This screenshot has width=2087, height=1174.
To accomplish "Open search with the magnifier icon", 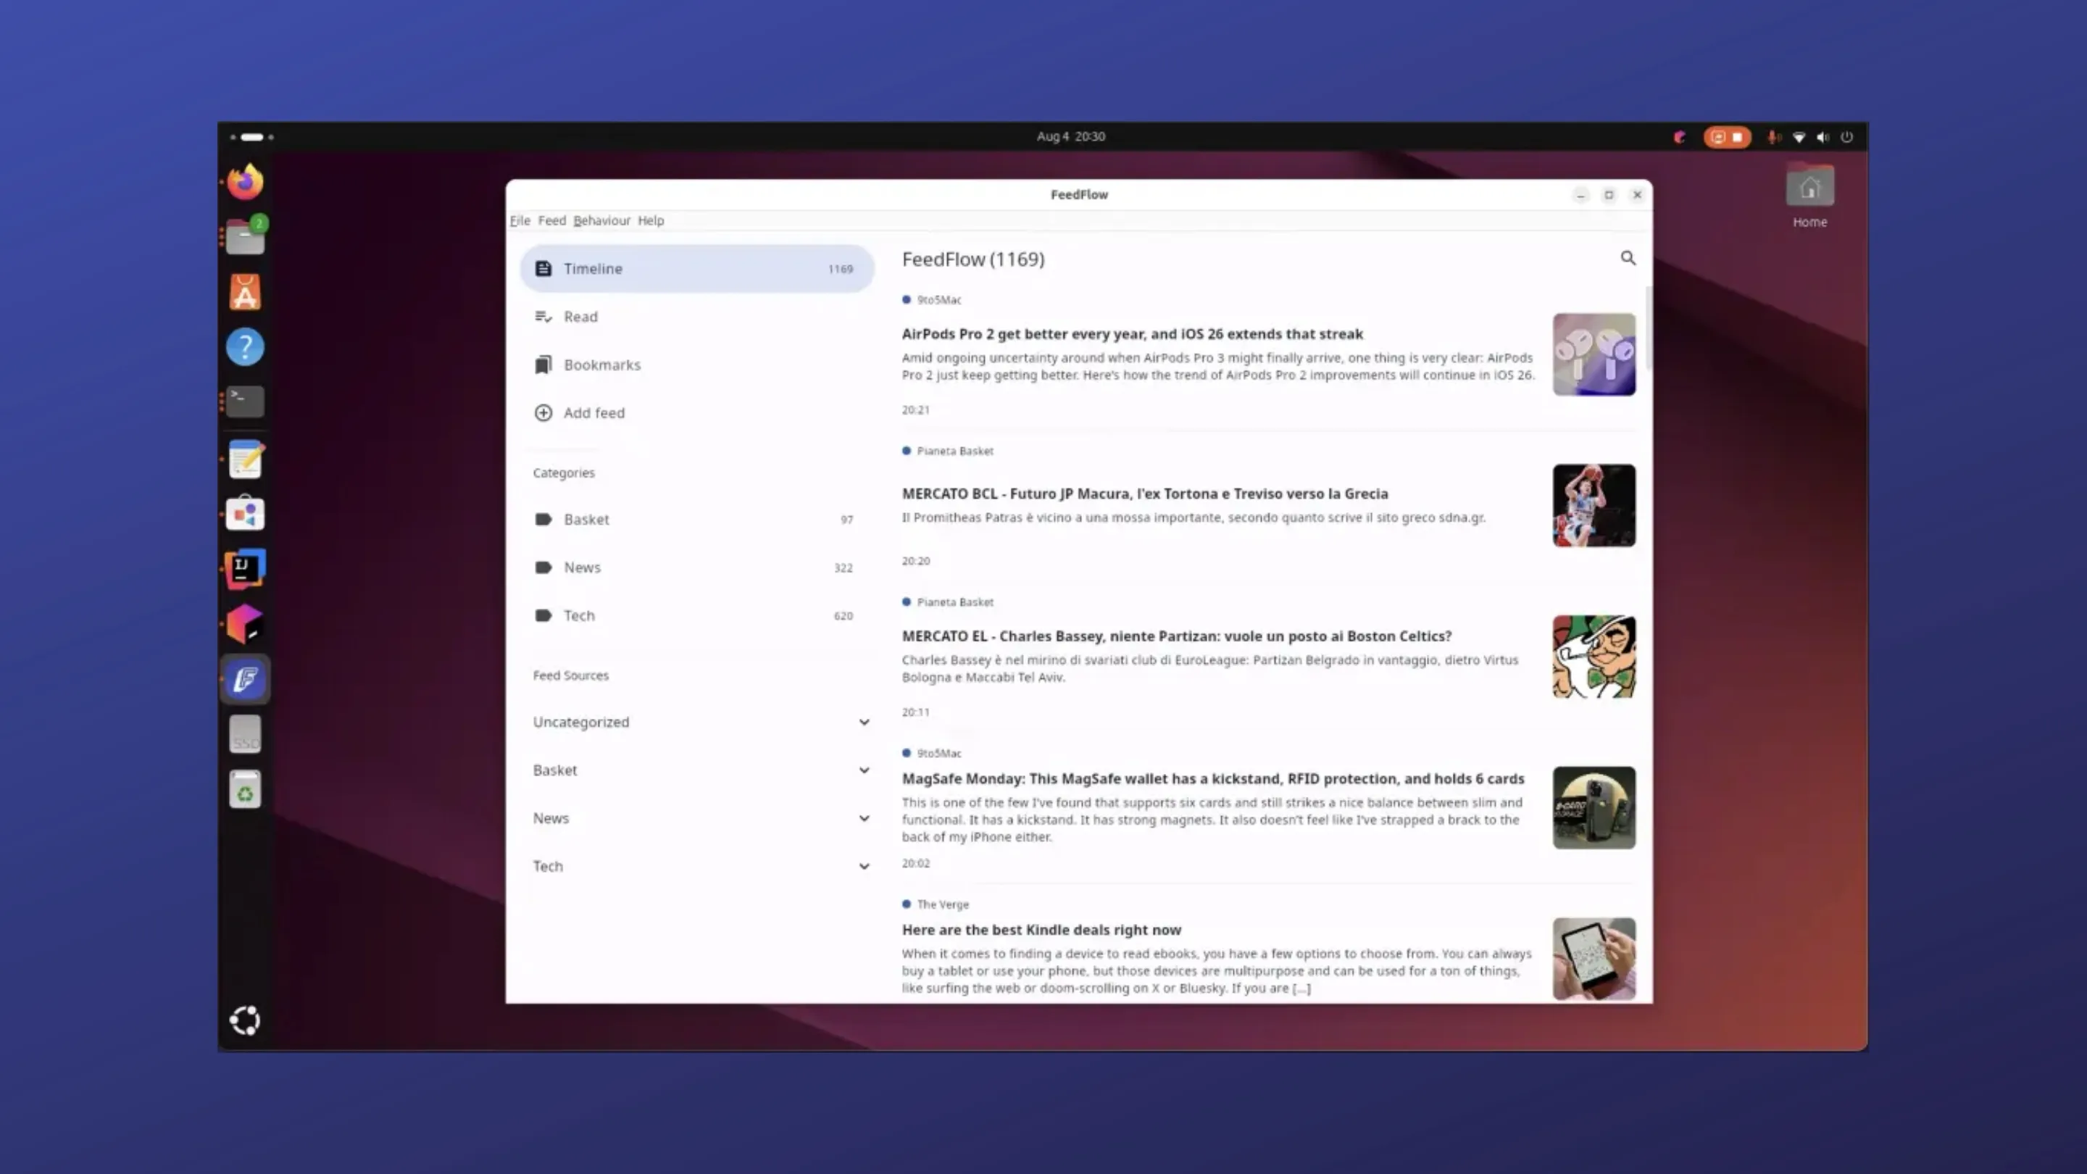I will (x=1628, y=258).
